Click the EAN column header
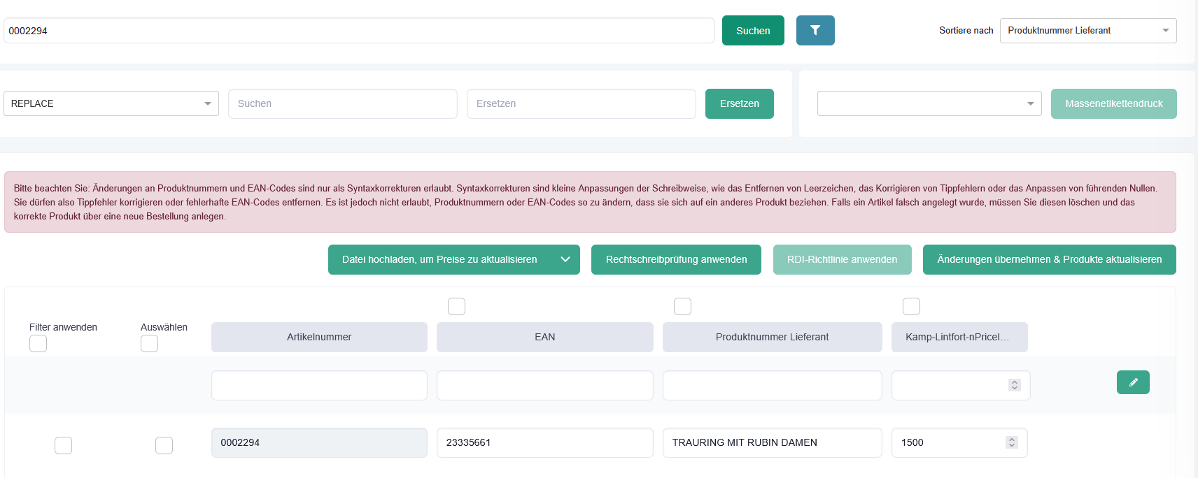This screenshot has width=1198, height=478. (544, 337)
